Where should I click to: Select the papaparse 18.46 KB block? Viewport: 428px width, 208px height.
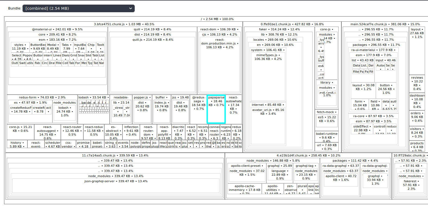pyautogui.click(x=216, y=109)
